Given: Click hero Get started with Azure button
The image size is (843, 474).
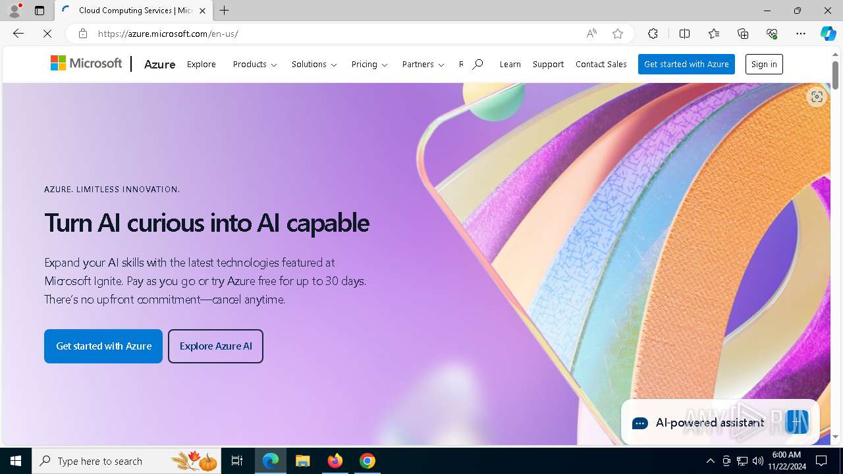Looking at the screenshot, I should (103, 346).
